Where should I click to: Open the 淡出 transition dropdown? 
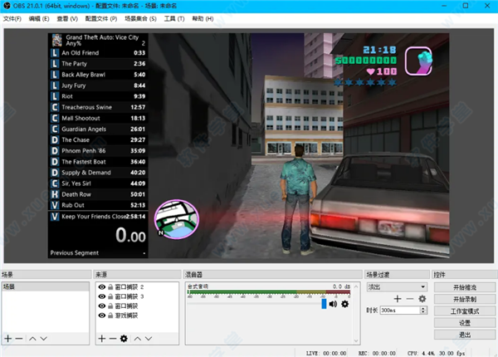pos(397,287)
